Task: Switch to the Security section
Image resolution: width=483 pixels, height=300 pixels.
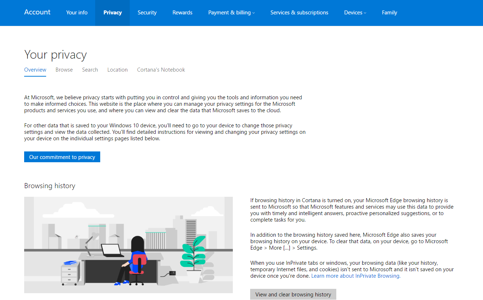Action: [x=147, y=13]
